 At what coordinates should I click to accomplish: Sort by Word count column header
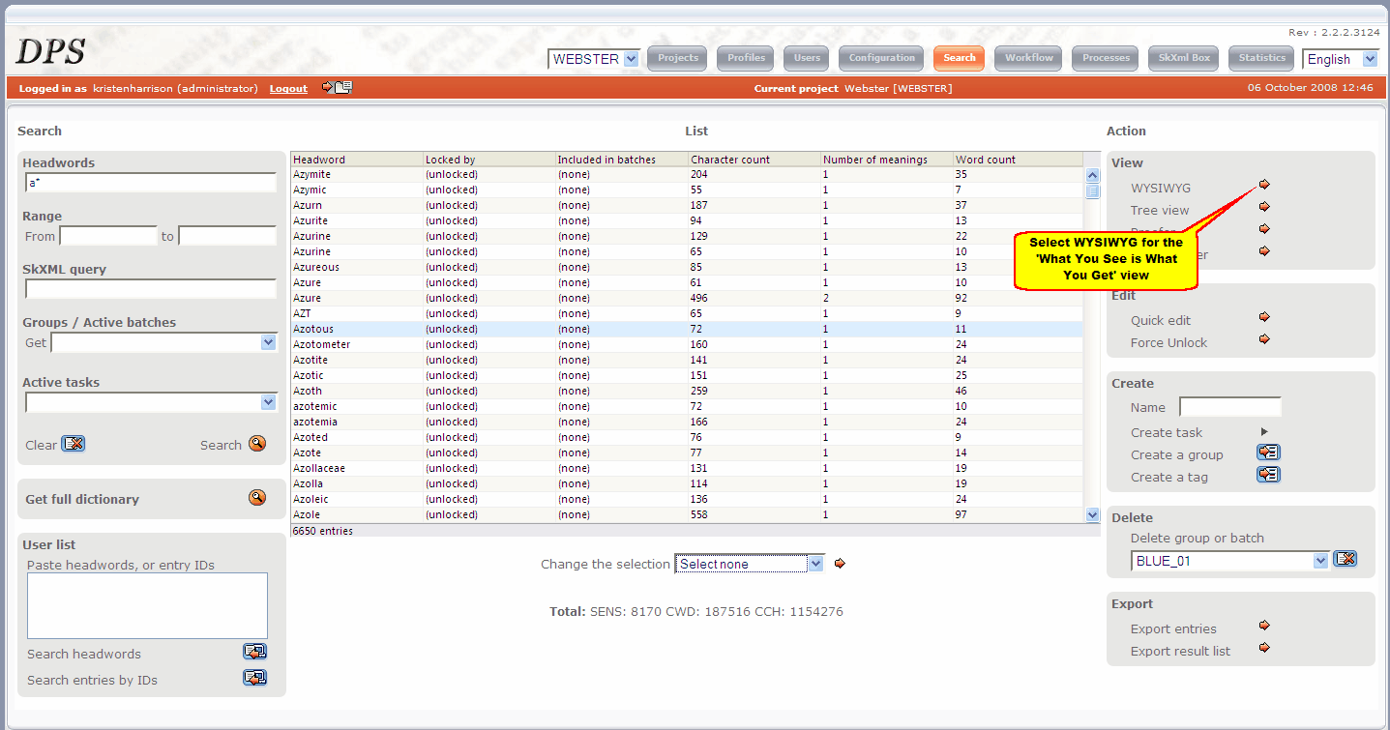click(x=1019, y=160)
